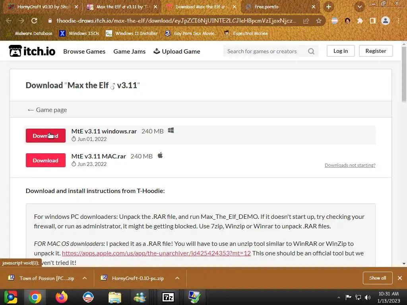
Task: Close the HornyCraft v0.10 tab
Action: (x=76, y=7)
